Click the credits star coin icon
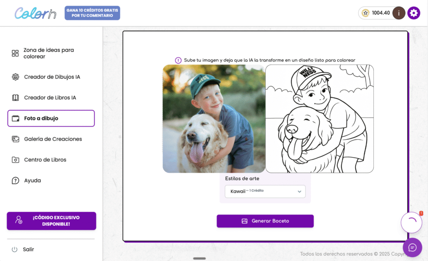Screen dimensions: 428x261 (x=366, y=13)
